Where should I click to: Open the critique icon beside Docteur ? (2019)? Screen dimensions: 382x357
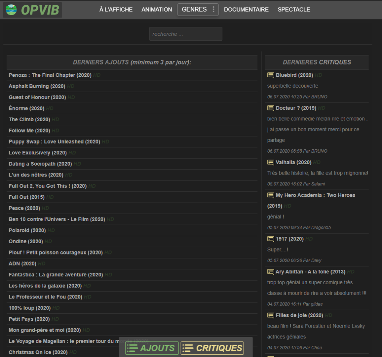[x=271, y=108]
